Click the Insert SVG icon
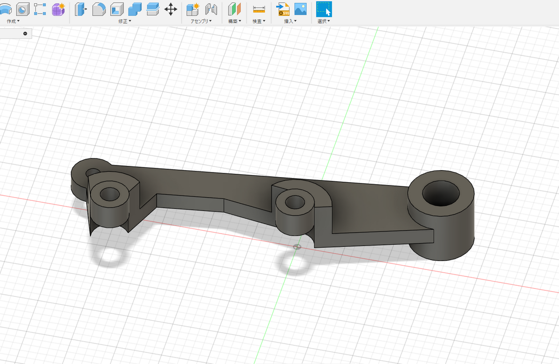 pyautogui.click(x=283, y=9)
